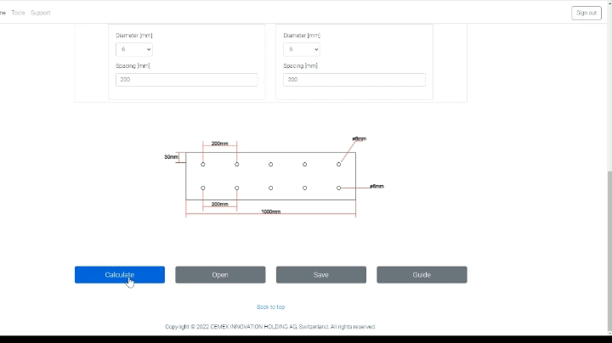This screenshot has width=612, height=343.
Task: Open the Tools menu in navbar
Action: [x=18, y=13]
